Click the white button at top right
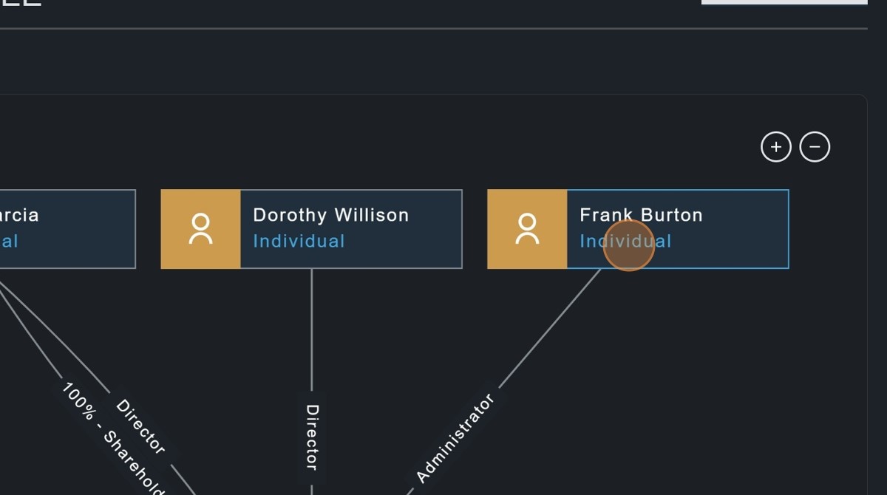 [784, 2]
